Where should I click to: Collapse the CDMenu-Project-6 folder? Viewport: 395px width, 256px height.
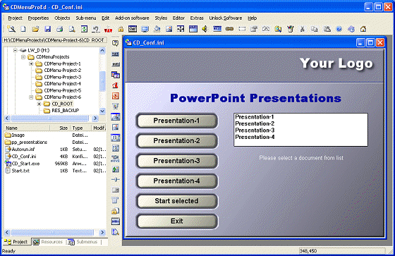click(x=31, y=97)
